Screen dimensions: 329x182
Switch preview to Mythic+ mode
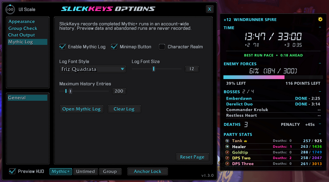coord(61,172)
